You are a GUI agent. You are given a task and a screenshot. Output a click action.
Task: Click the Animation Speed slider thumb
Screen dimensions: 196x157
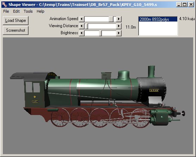(111, 19)
